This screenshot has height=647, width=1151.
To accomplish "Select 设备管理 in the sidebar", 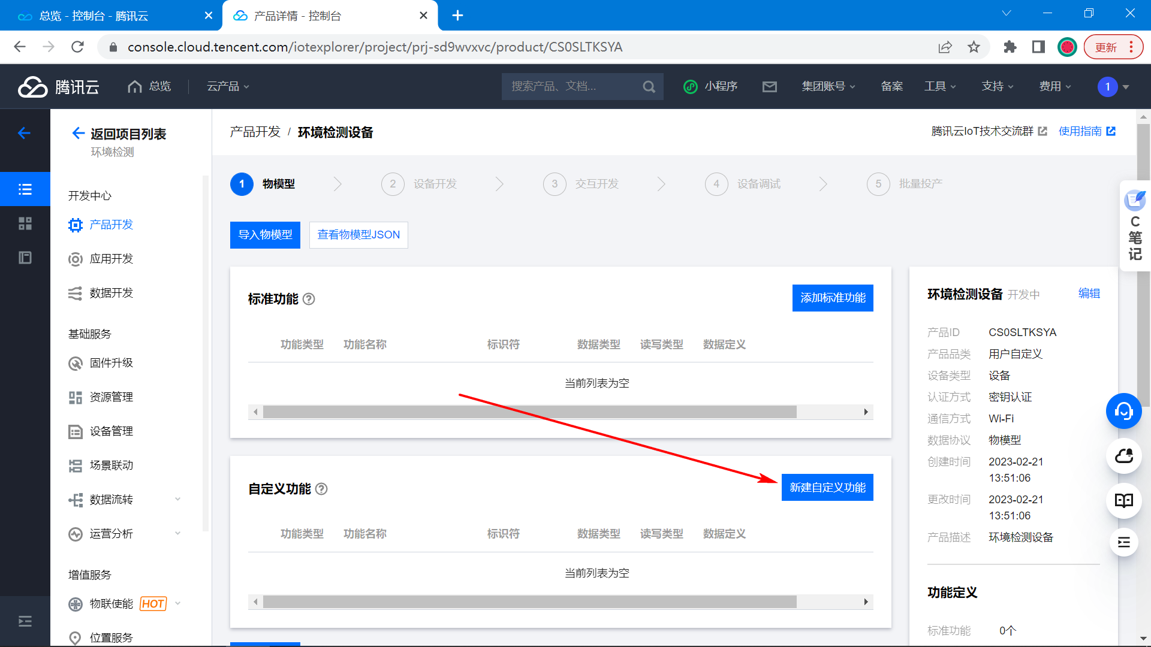I will tap(111, 431).
